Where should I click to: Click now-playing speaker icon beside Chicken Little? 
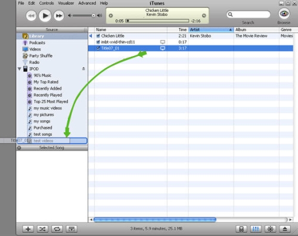(x=91, y=36)
